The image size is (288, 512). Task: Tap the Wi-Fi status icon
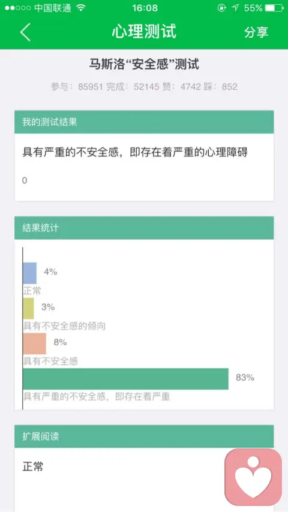pos(81,8)
